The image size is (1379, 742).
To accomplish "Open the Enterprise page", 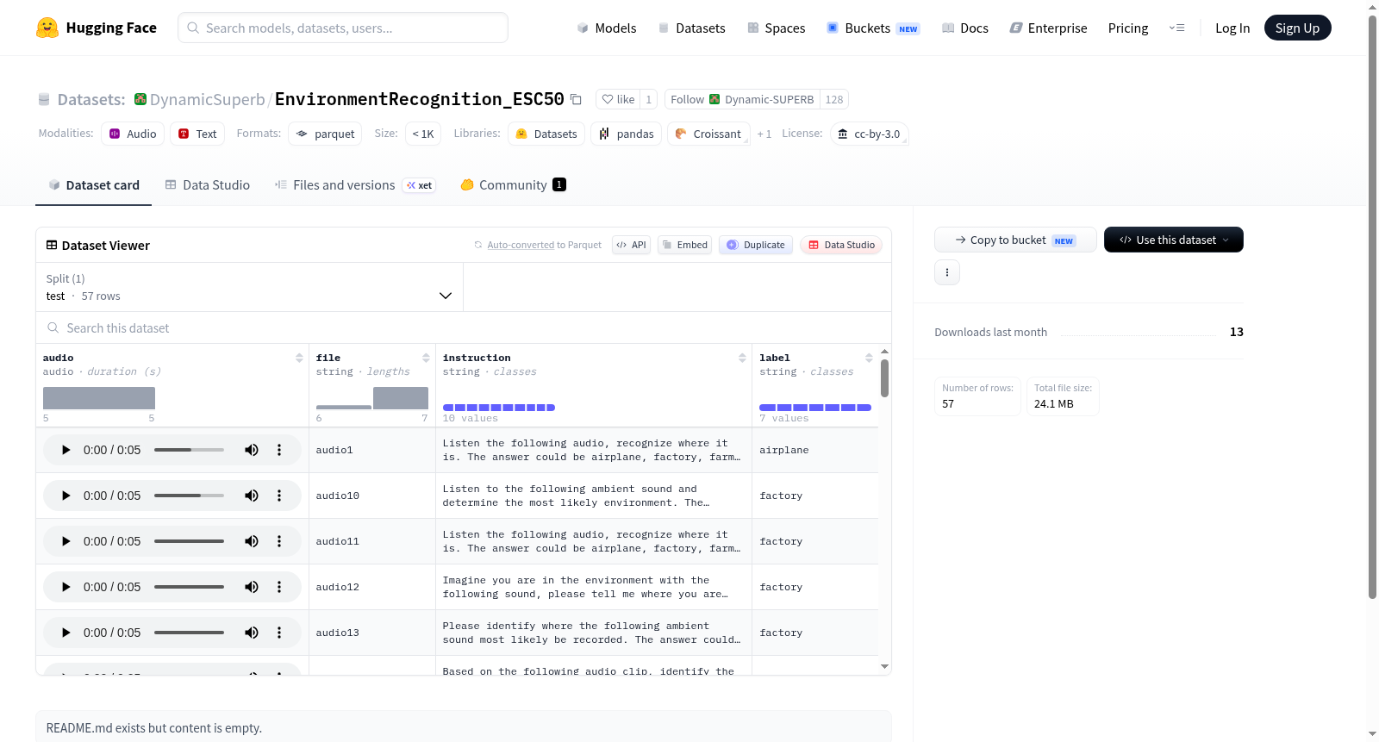I will tap(1048, 28).
